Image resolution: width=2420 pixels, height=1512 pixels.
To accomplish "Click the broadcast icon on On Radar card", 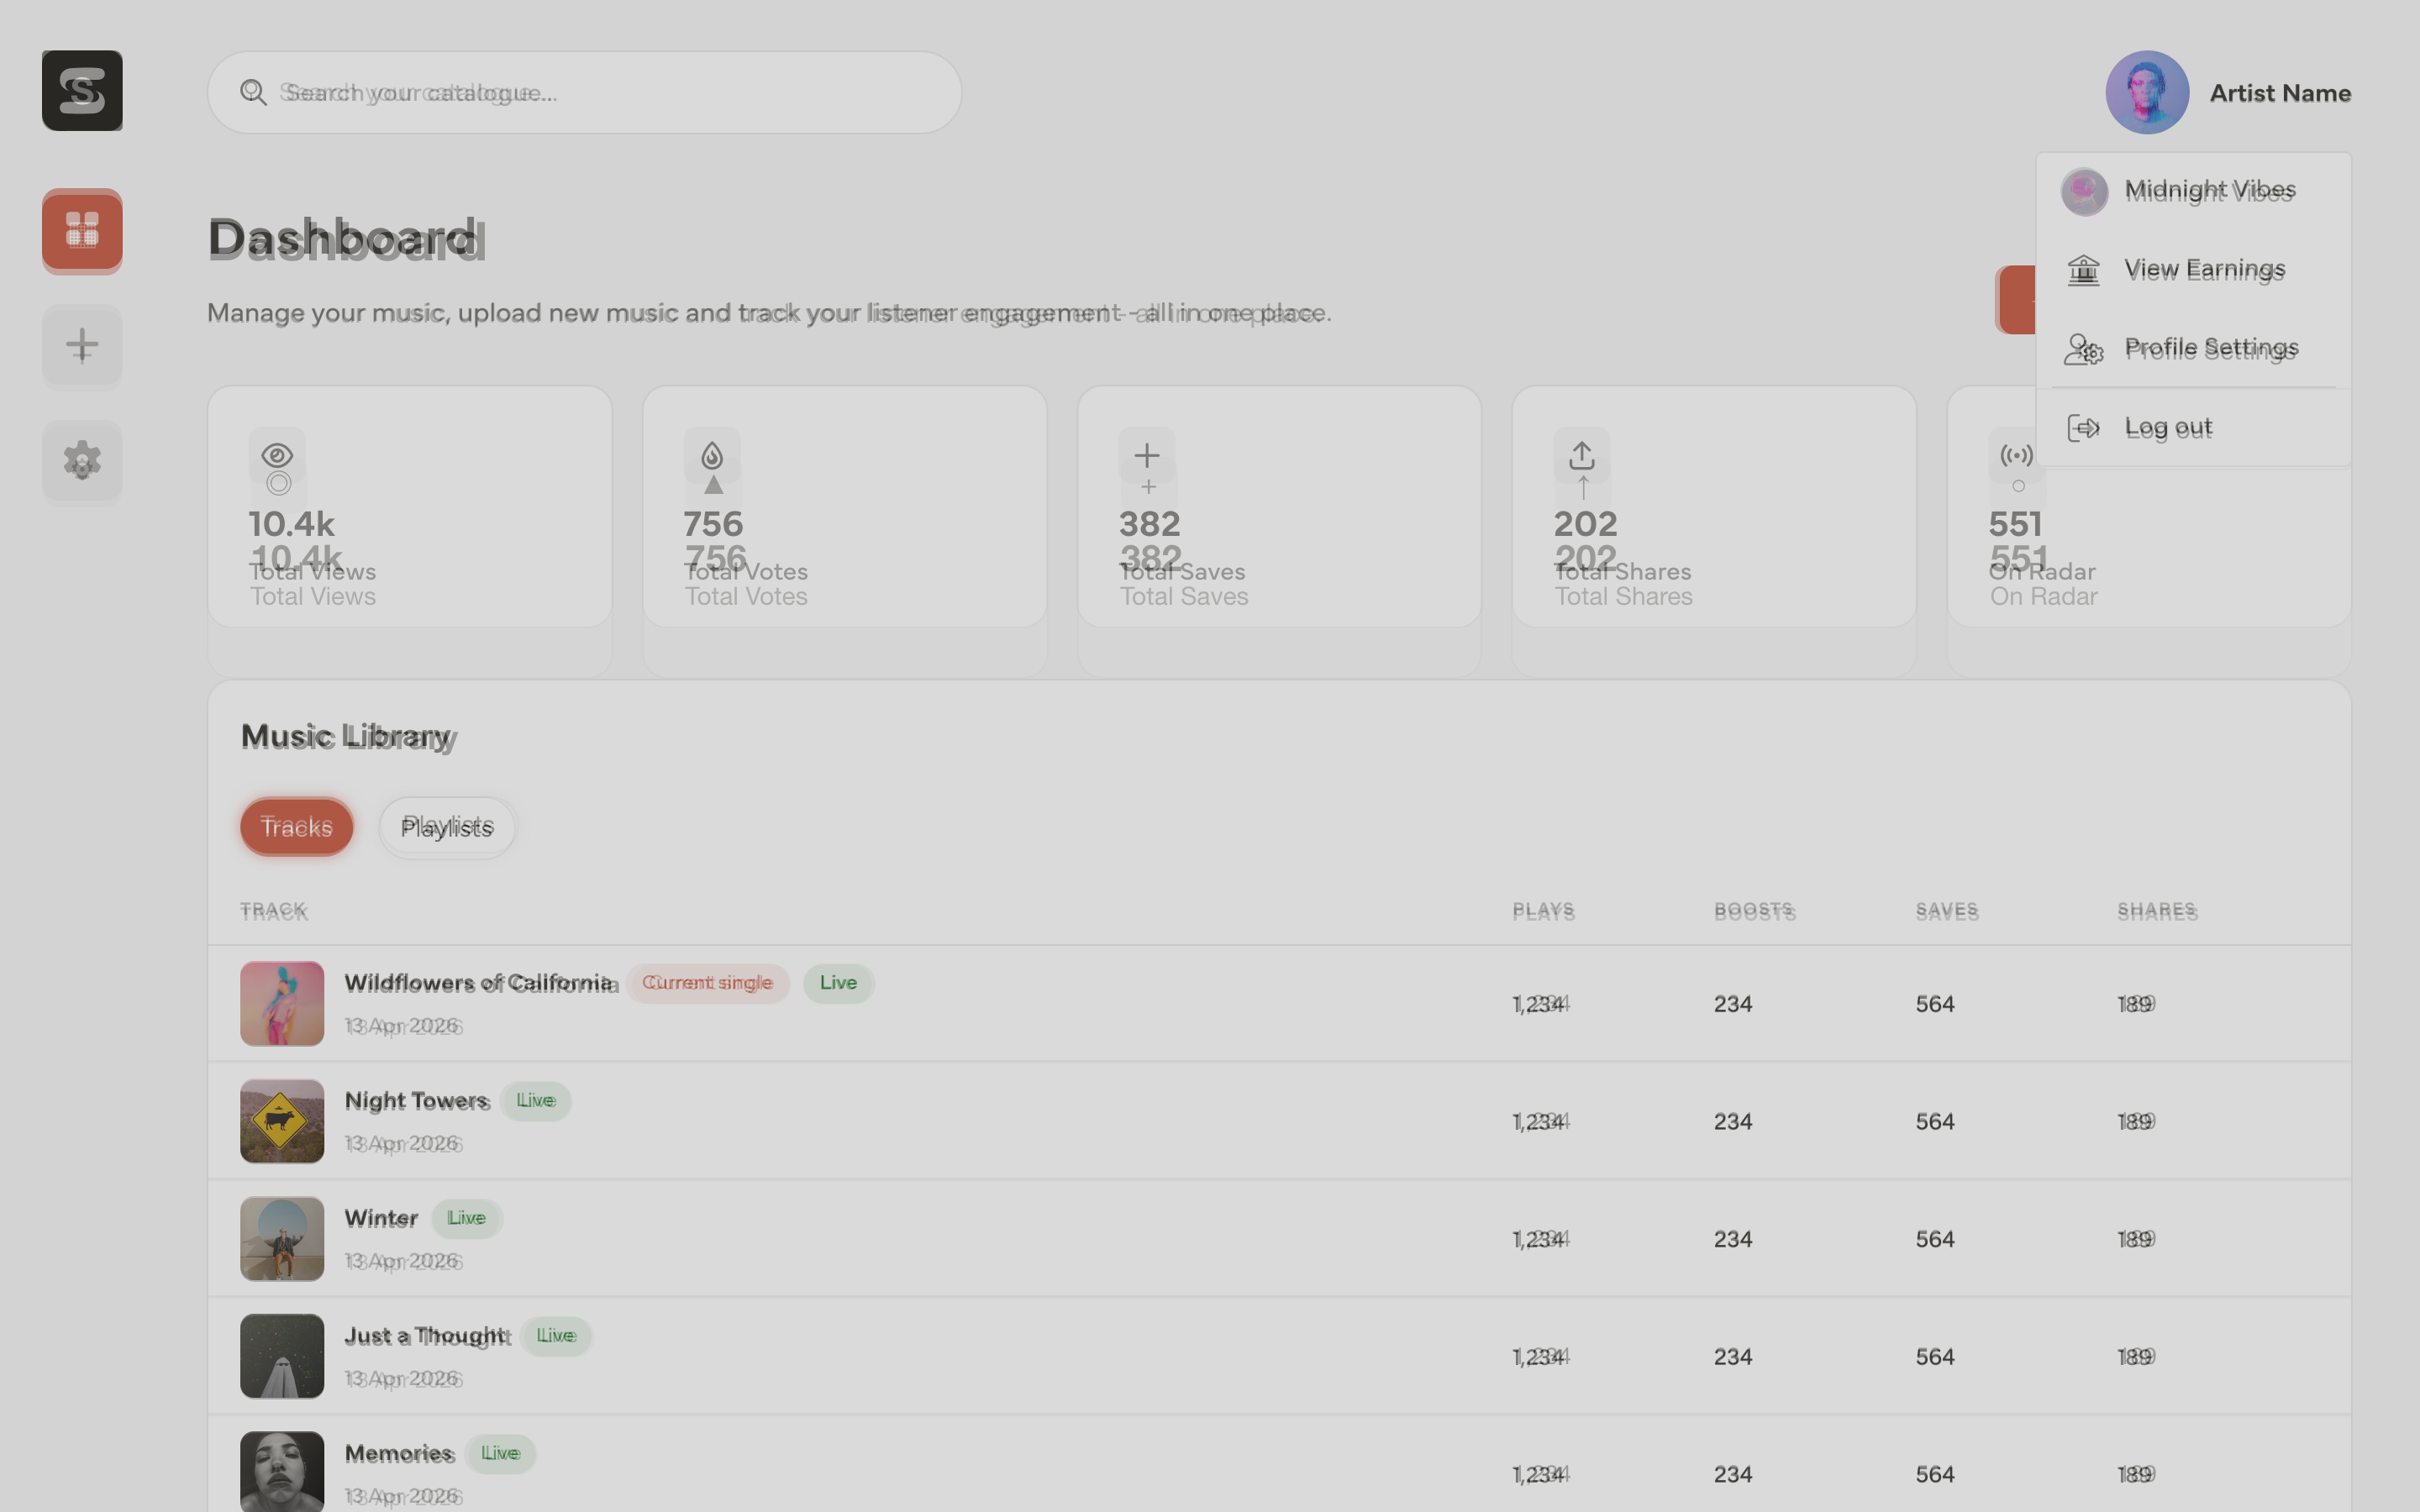I will pyautogui.click(x=2016, y=455).
